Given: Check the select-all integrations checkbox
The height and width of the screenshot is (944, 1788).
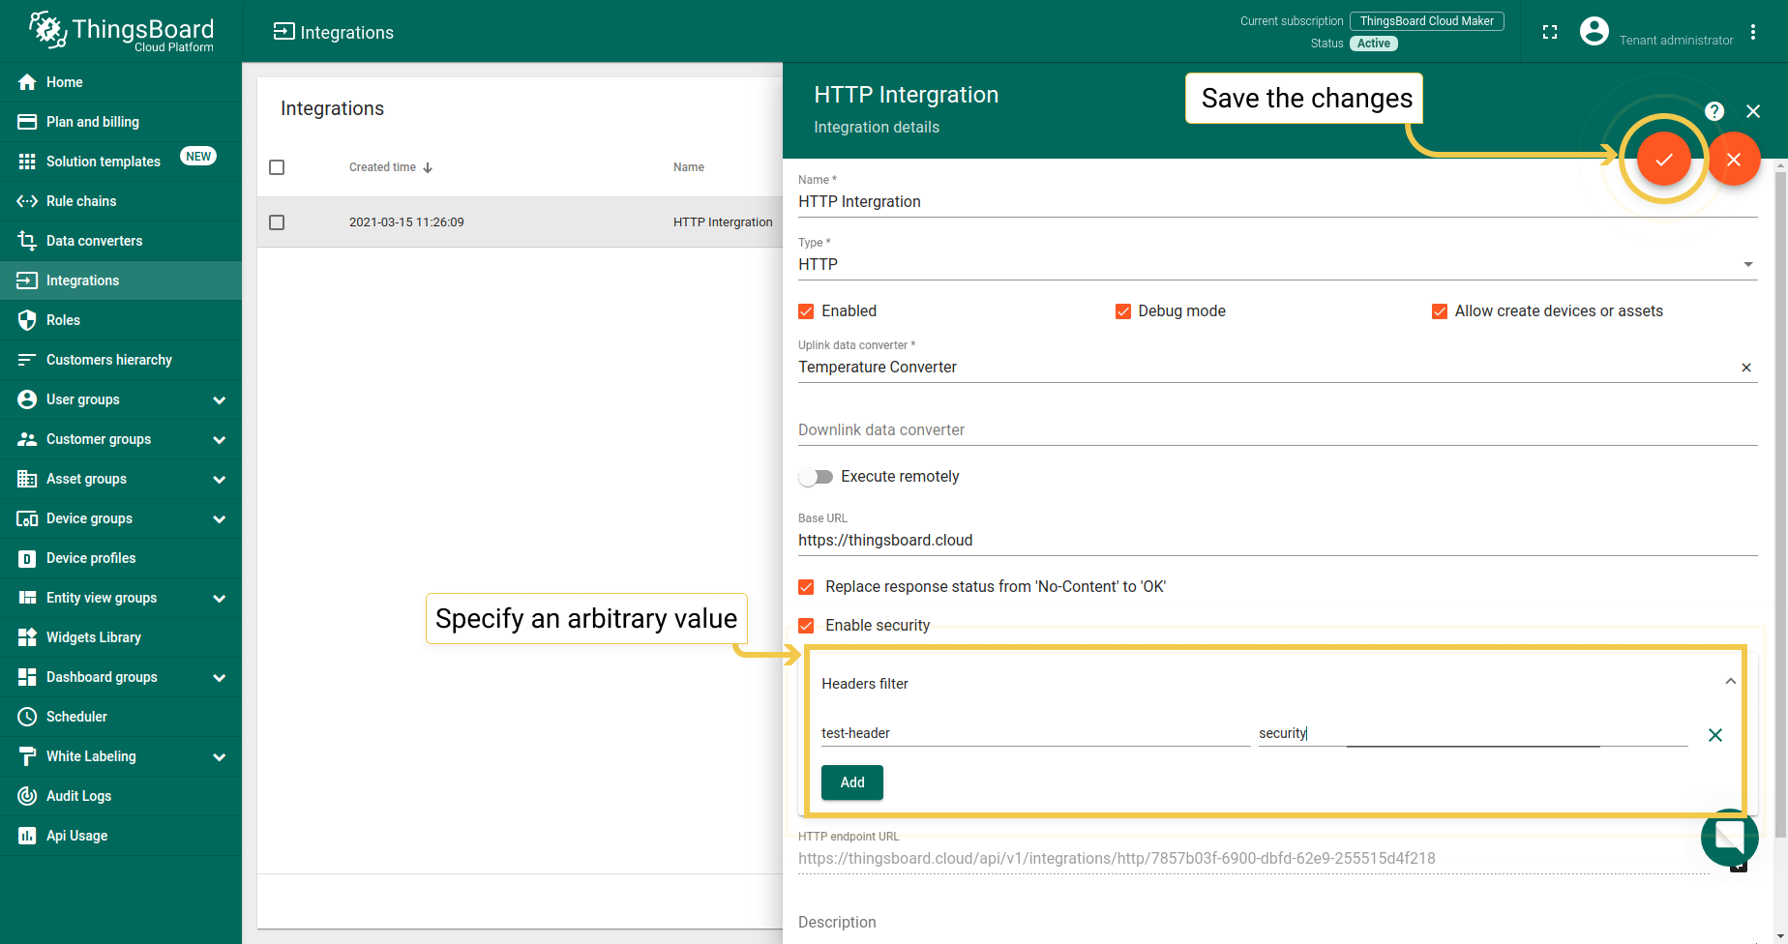Looking at the screenshot, I should (277, 167).
